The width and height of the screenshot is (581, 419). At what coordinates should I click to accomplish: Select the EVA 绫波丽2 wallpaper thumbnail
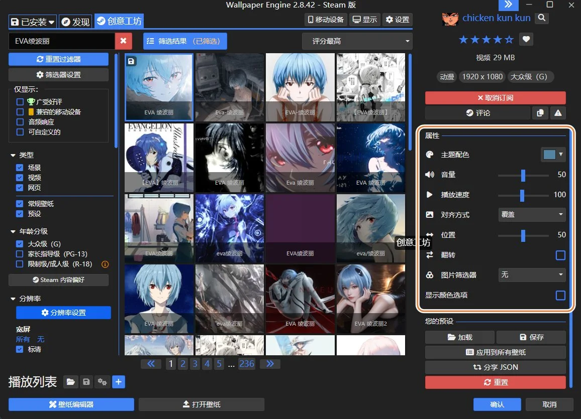click(x=371, y=299)
